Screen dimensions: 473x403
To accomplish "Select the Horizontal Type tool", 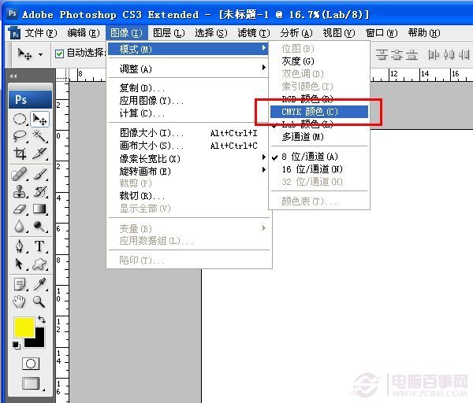I will click(x=39, y=246).
